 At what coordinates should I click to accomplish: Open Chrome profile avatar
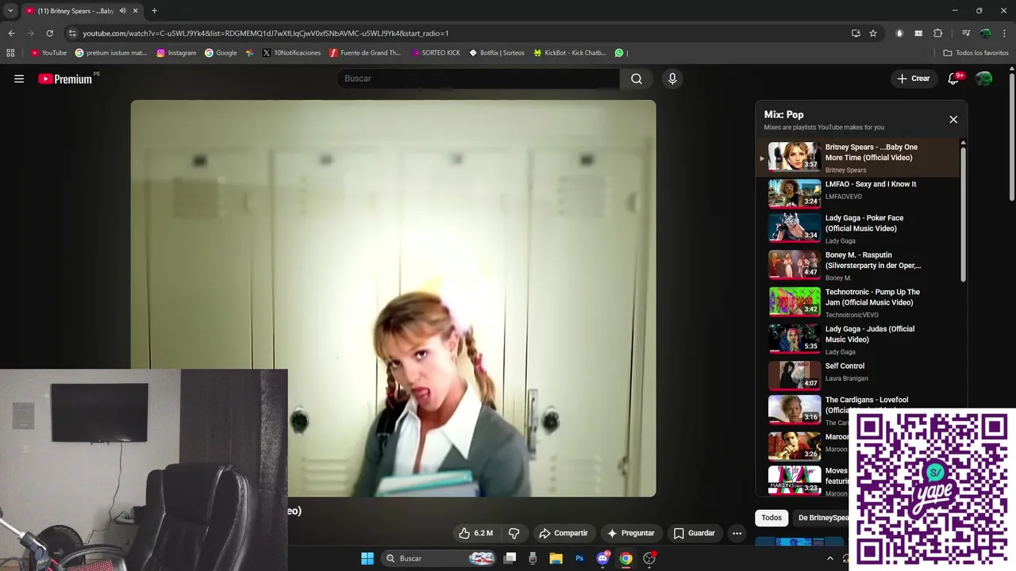pyautogui.click(x=985, y=33)
